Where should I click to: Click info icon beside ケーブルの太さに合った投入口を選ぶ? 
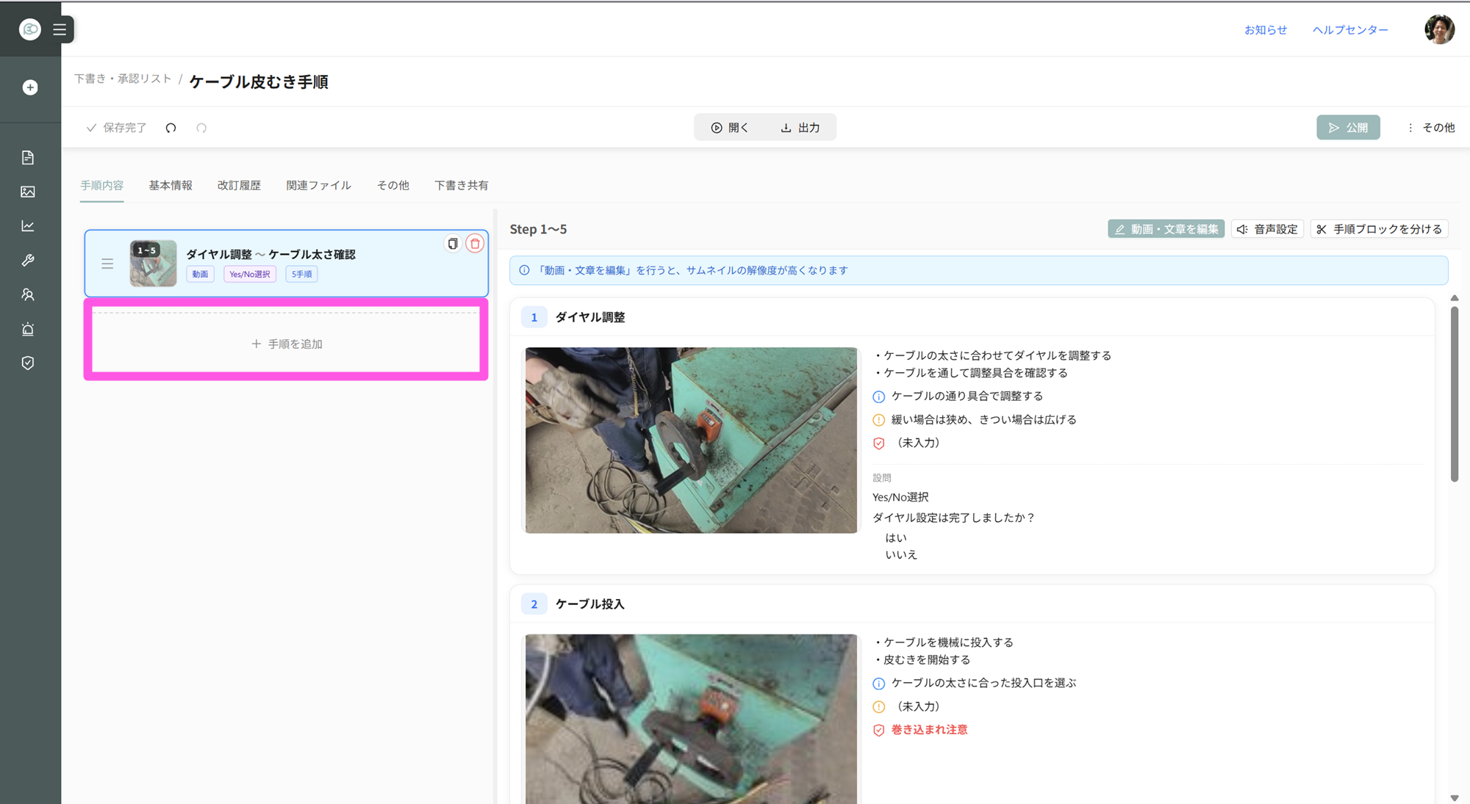coord(878,684)
